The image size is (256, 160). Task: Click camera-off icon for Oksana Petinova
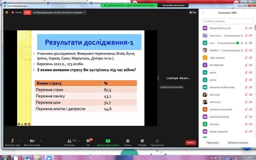point(250,28)
